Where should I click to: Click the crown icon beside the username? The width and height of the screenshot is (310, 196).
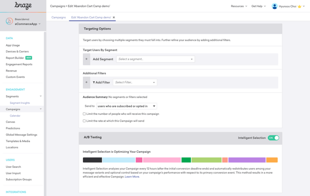pyautogui.click(x=299, y=6)
